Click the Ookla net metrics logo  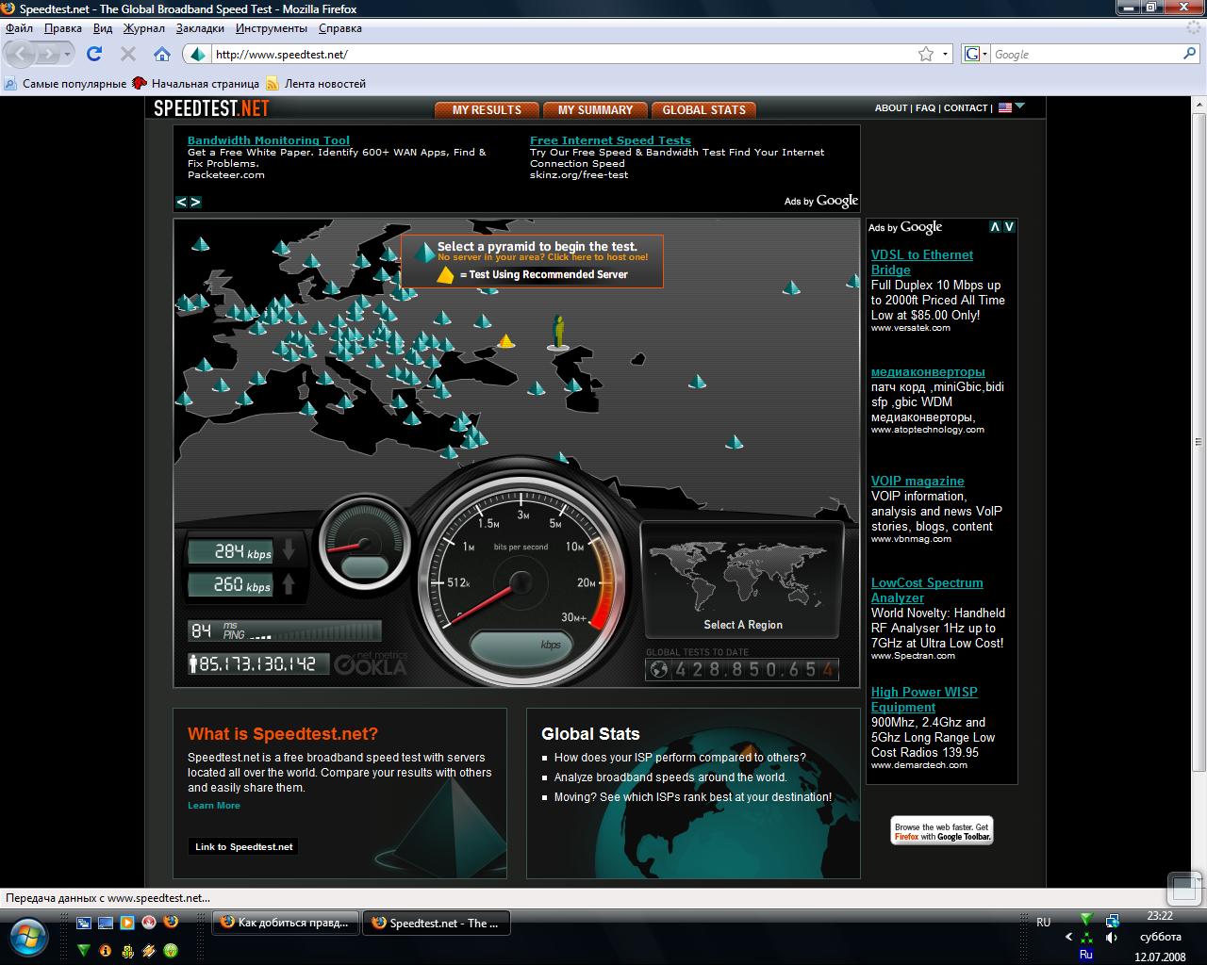371,663
